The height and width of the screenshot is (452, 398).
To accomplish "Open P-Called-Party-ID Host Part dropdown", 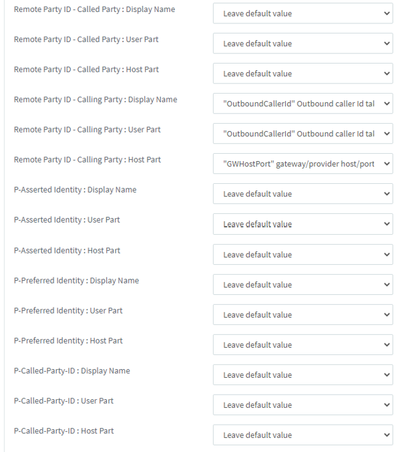I will (303, 435).
